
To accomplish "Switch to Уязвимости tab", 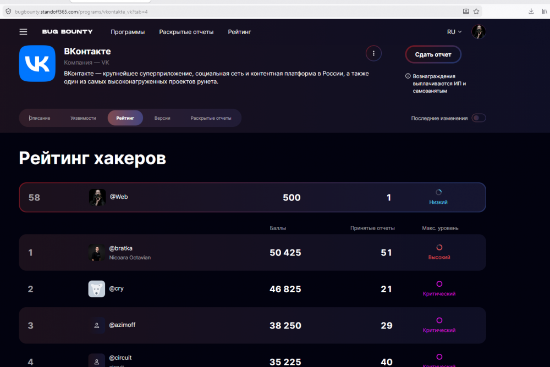I will pos(83,118).
